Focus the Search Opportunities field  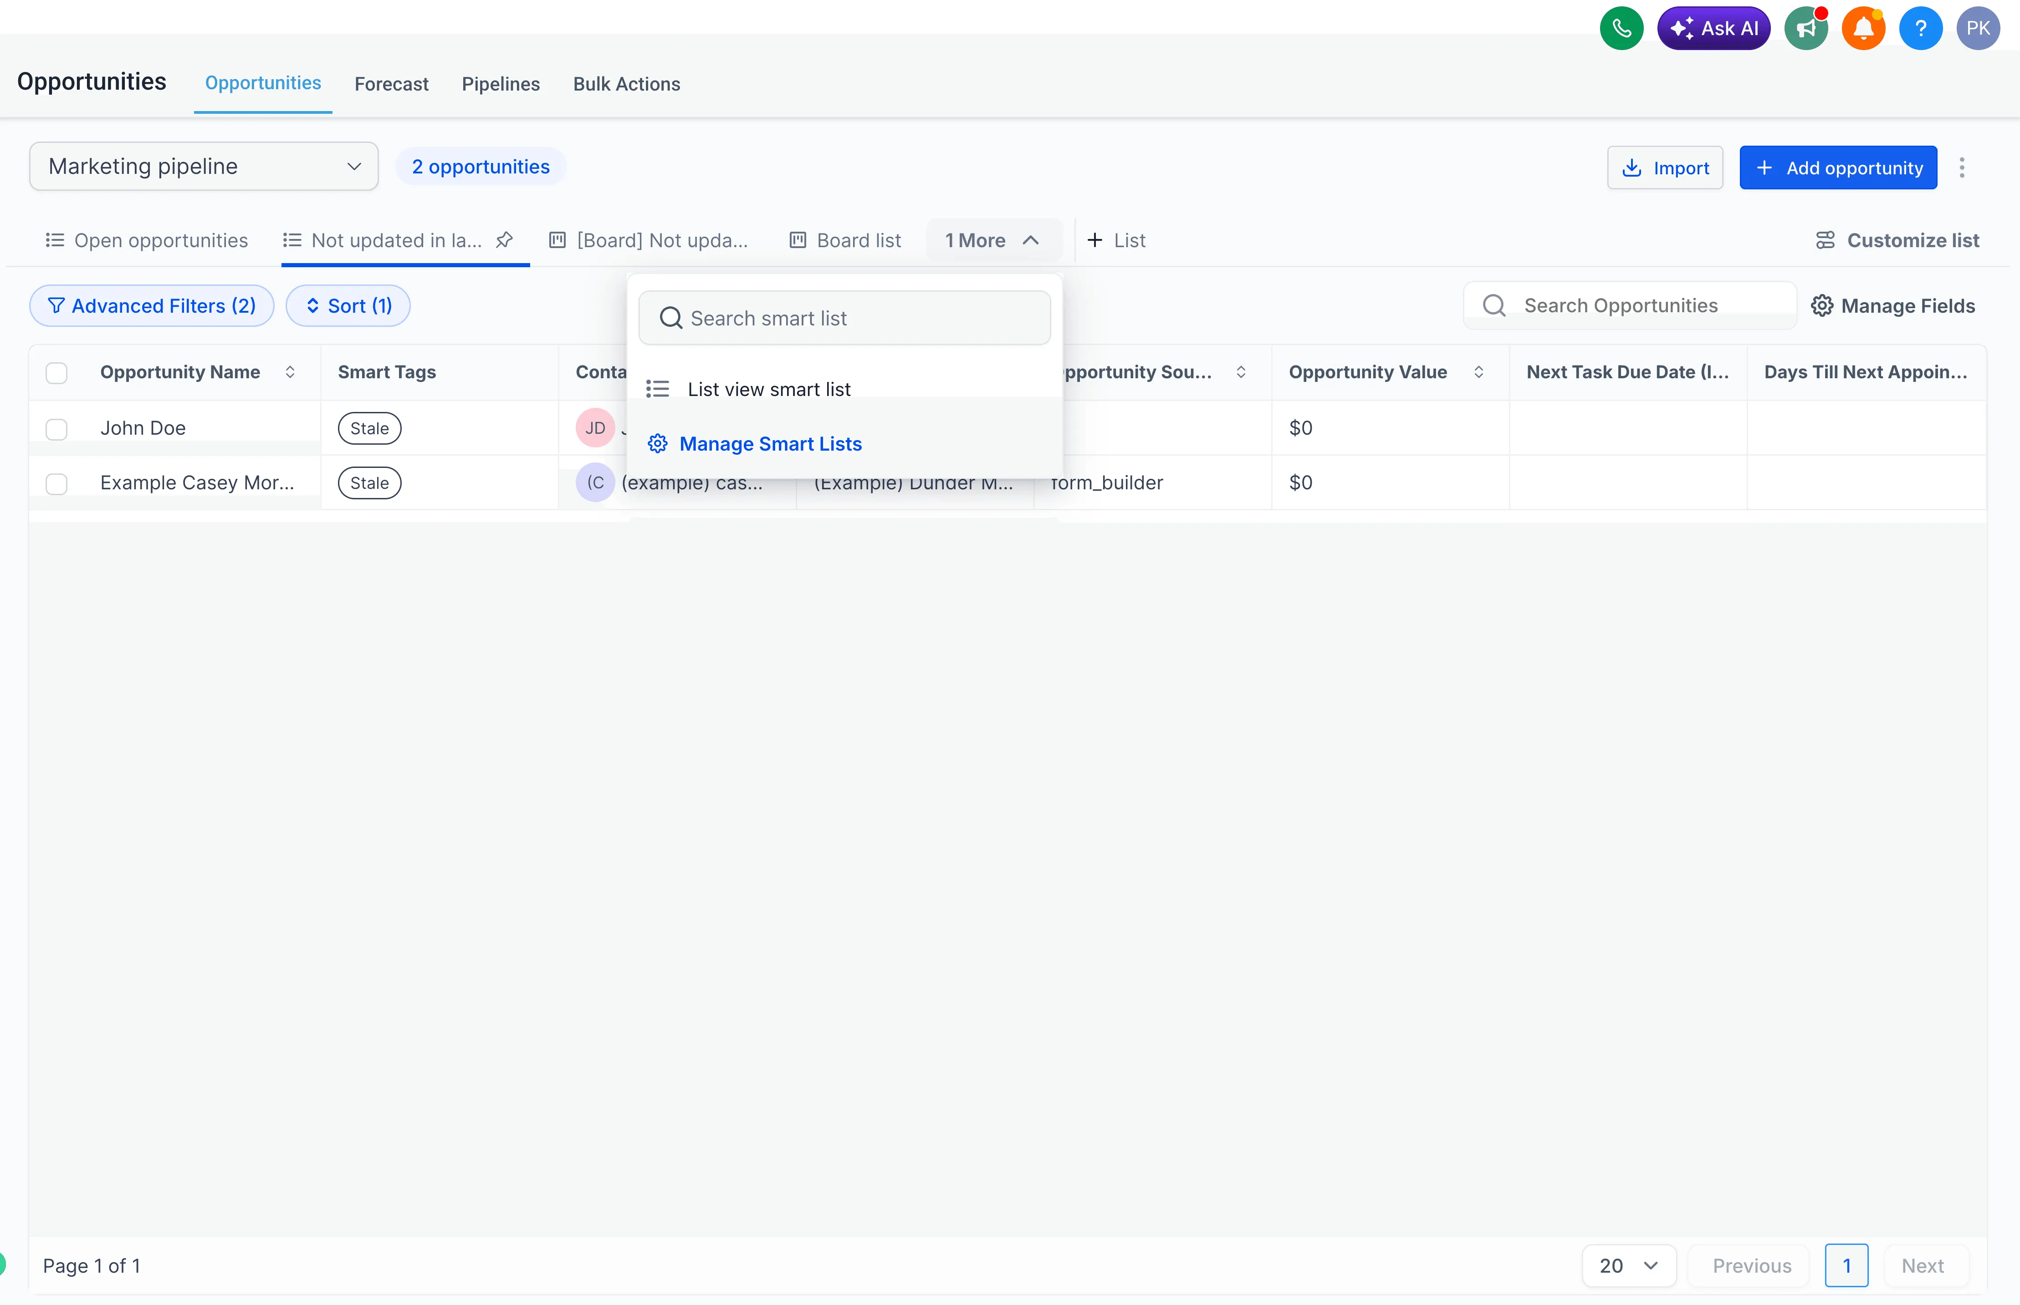pos(1629,305)
